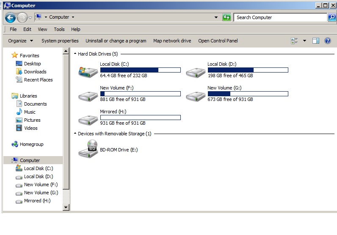The image size is (337, 235).
Task: Go back with the blue Back arrow
Action: 10,17
